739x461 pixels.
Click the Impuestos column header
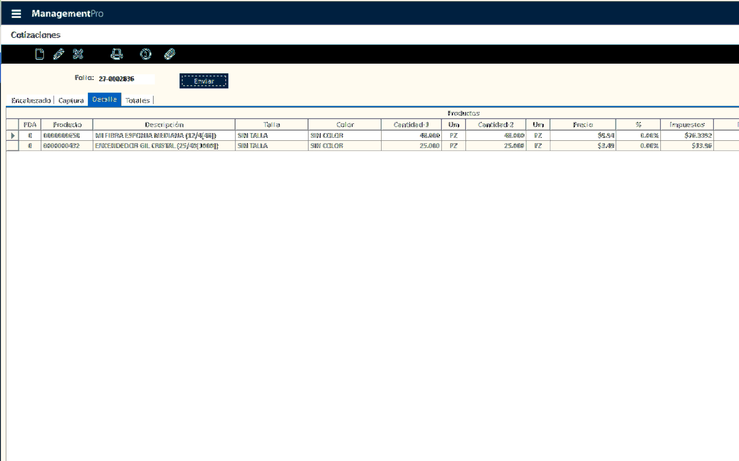tap(687, 124)
